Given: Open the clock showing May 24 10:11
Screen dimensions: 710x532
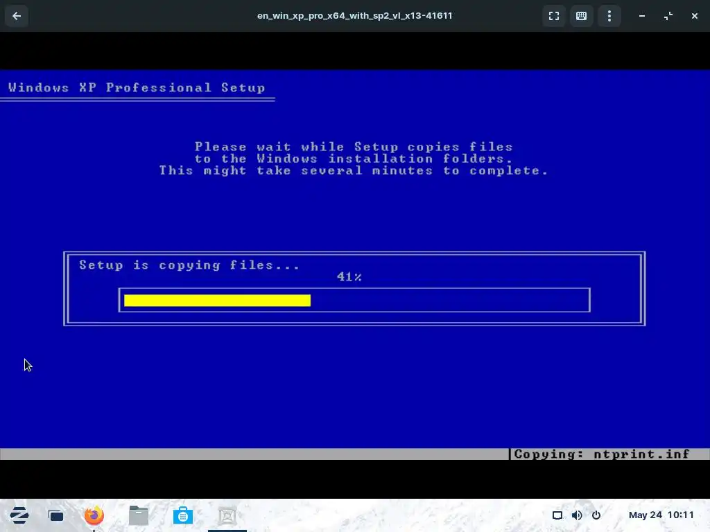Looking at the screenshot, I should tap(661, 515).
